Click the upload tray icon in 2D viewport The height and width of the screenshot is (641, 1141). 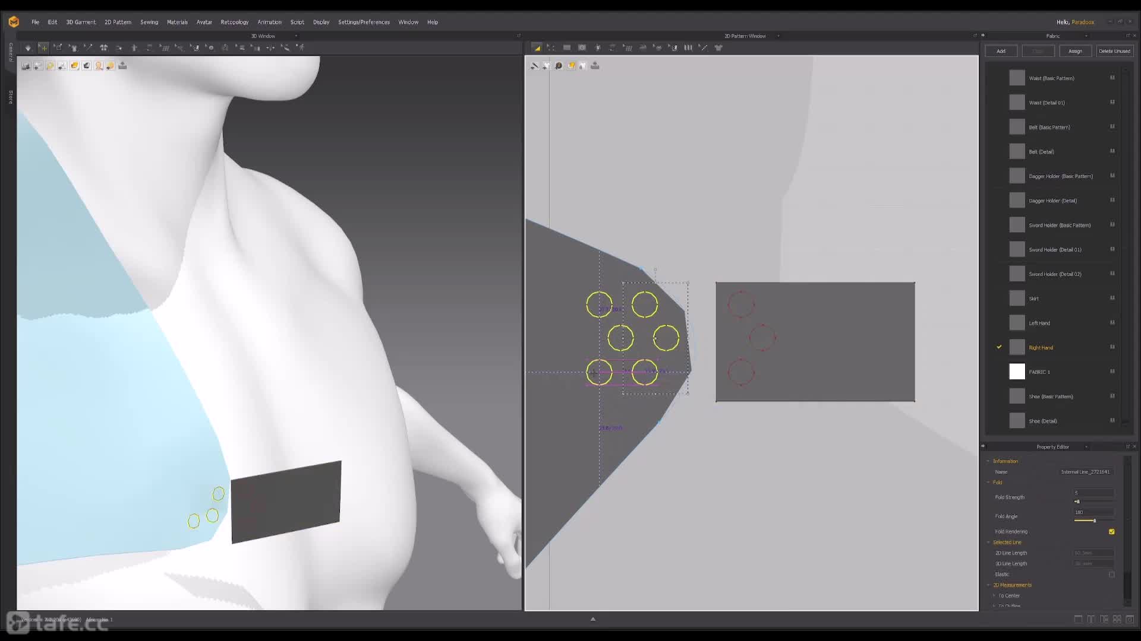point(595,66)
